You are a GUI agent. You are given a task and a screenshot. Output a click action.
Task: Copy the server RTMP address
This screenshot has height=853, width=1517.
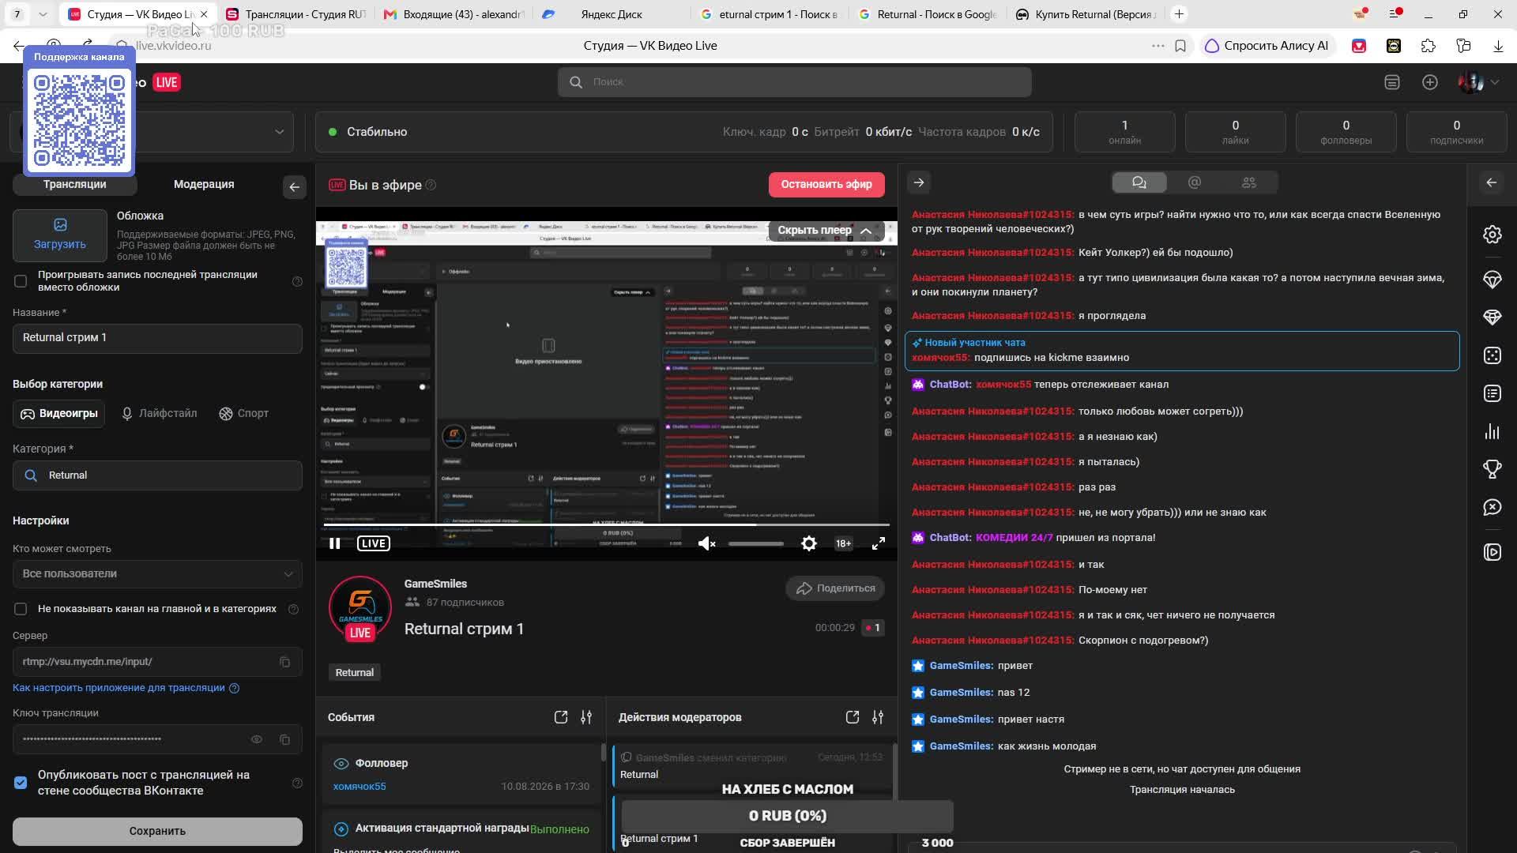tap(285, 662)
